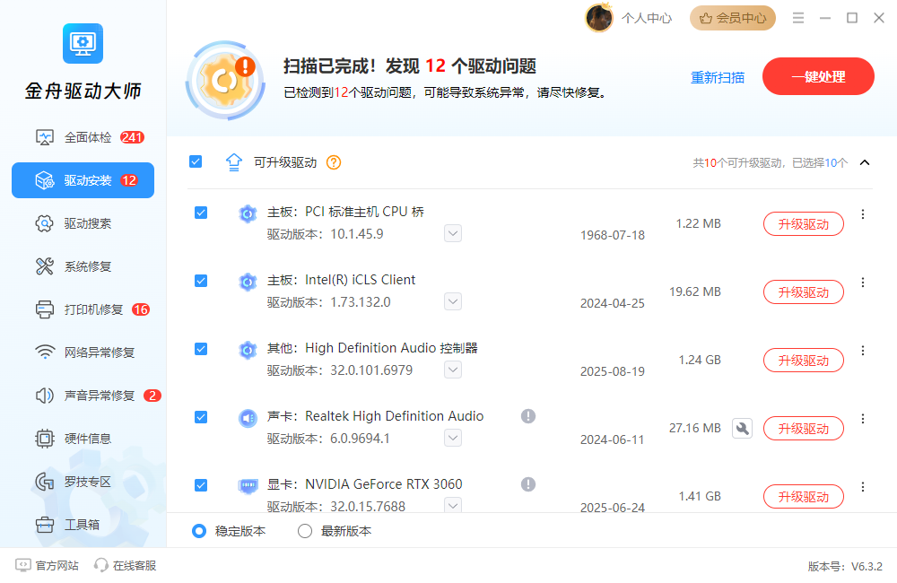Click the wrench repair icon in Realtek row
The image size is (897, 583).
tap(742, 429)
